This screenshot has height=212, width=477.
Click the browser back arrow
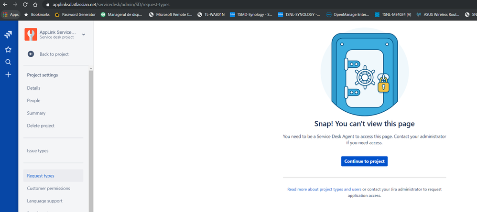(5, 5)
